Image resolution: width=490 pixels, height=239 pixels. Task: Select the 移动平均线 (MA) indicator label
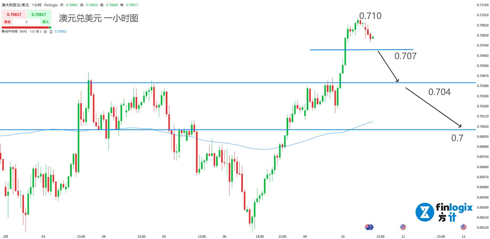(14, 31)
